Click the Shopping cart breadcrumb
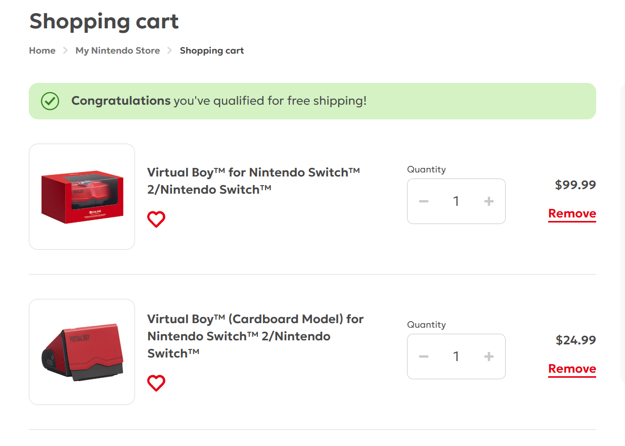Viewport: 625px width, 446px height. tap(212, 51)
